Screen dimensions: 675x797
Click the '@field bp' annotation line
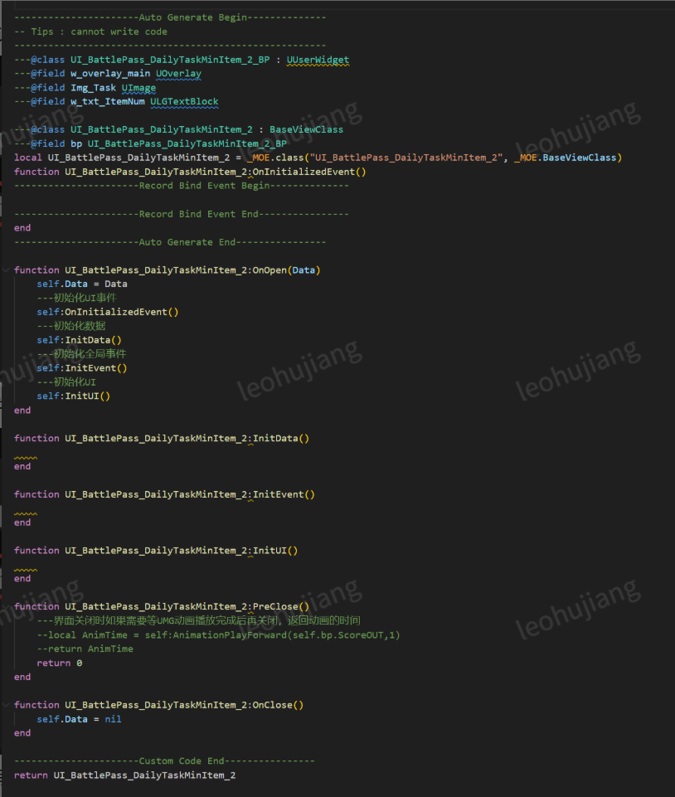click(x=150, y=143)
